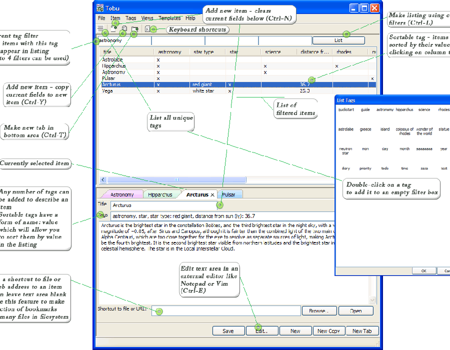The image size is (450, 350).
Task: Click the wonder of the world tag
Action: [x=424, y=131]
